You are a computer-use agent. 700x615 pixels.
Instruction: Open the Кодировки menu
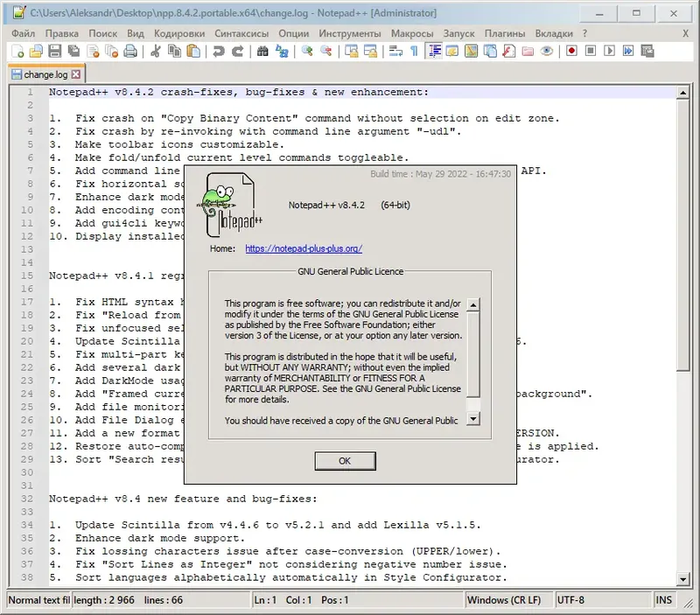point(179,33)
